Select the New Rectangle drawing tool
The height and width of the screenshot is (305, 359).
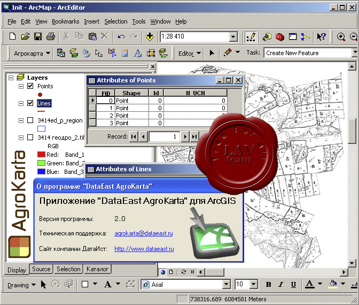click(x=85, y=284)
